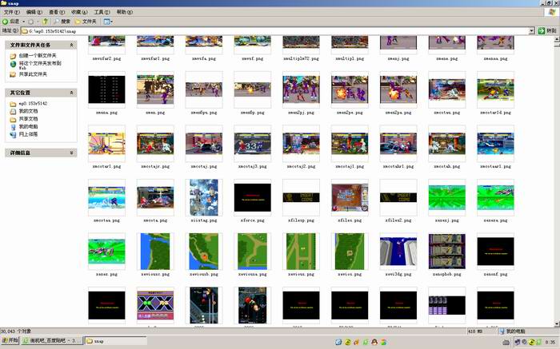Click the 8:35 system clock
Screen dimensions: 560x349
550,342
